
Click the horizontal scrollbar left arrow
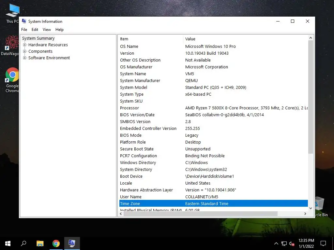click(x=121, y=214)
